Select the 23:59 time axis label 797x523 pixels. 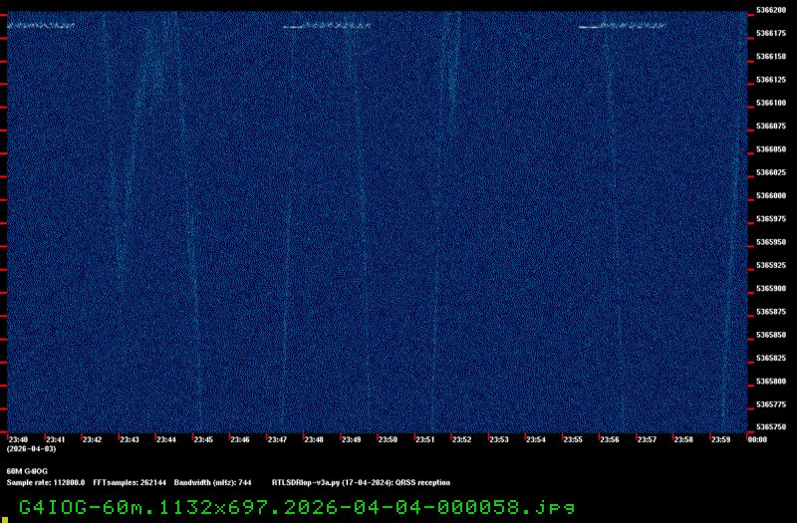point(720,439)
